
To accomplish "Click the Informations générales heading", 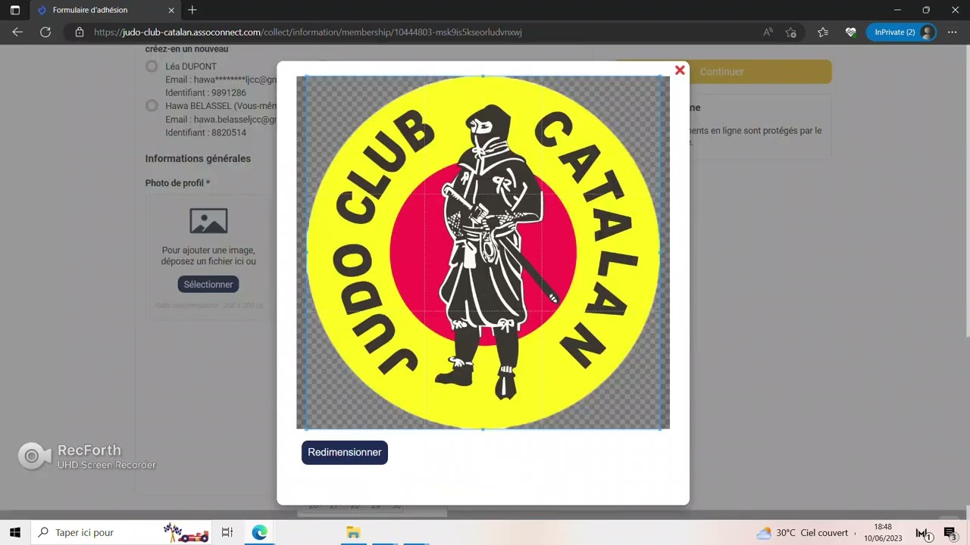I will tap(198, 159).
